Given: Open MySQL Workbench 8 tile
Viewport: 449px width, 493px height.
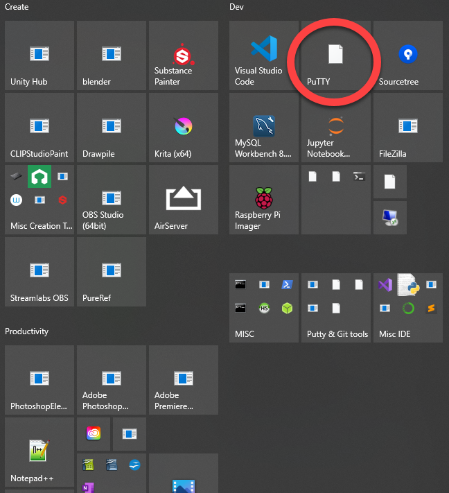Looking at the screenshot, I should [x=264, y=128].
